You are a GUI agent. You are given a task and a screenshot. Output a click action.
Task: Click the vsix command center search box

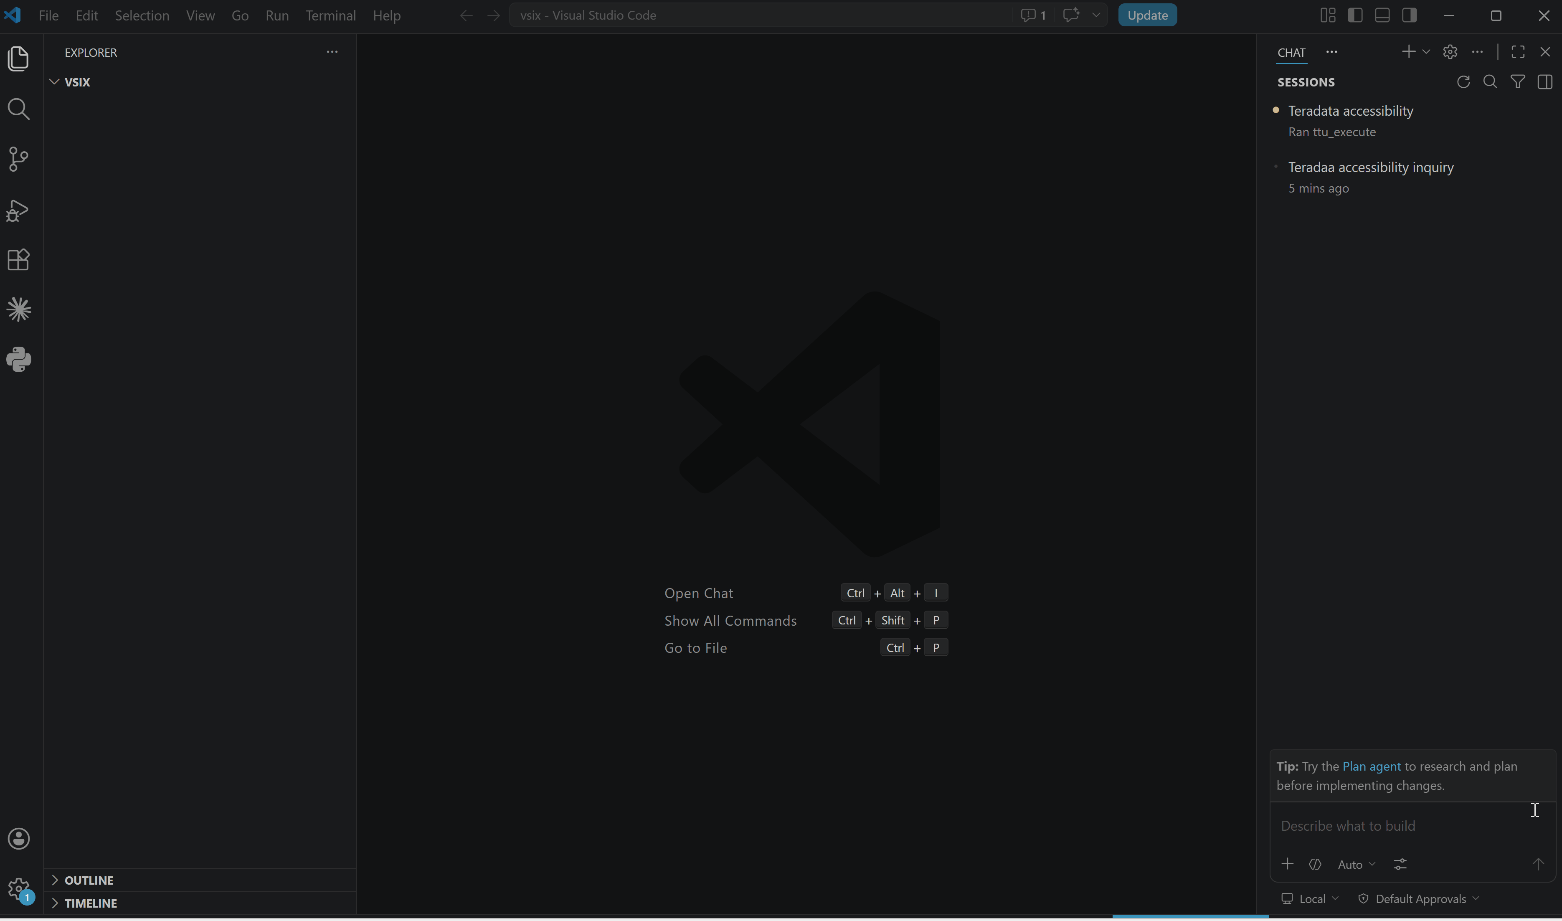tap(760, 15)
